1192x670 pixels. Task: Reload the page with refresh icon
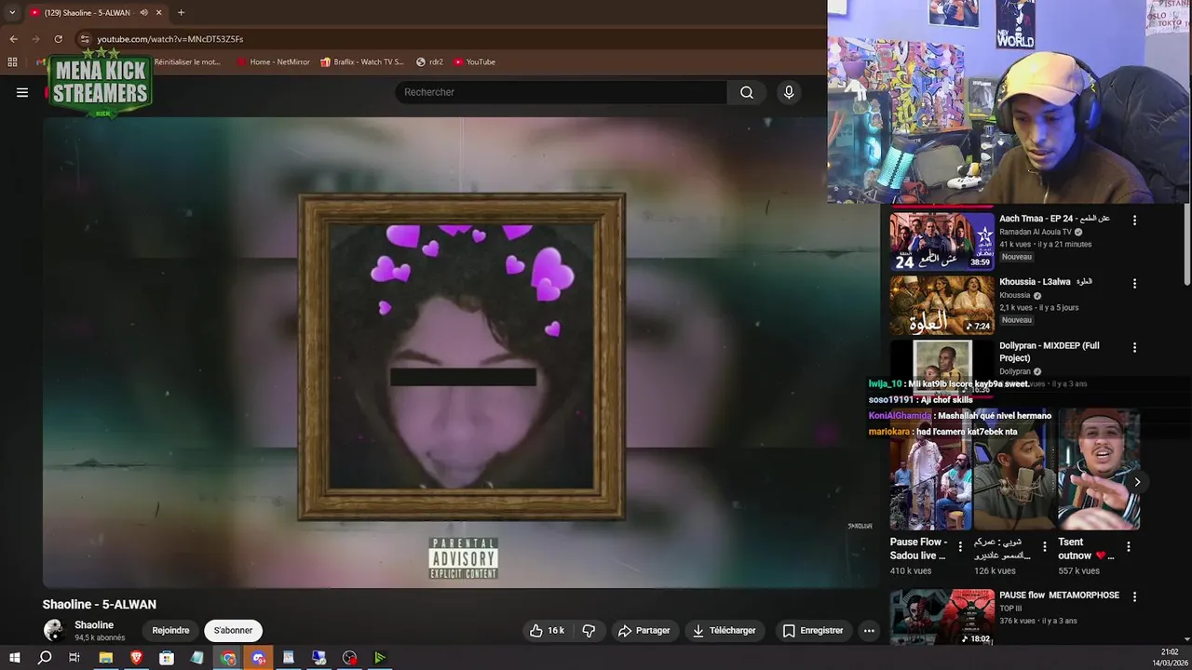coord(58,39)
